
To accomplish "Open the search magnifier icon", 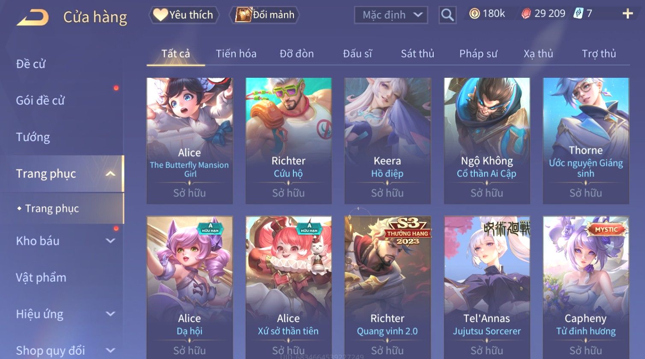I will tap(447, 15).
